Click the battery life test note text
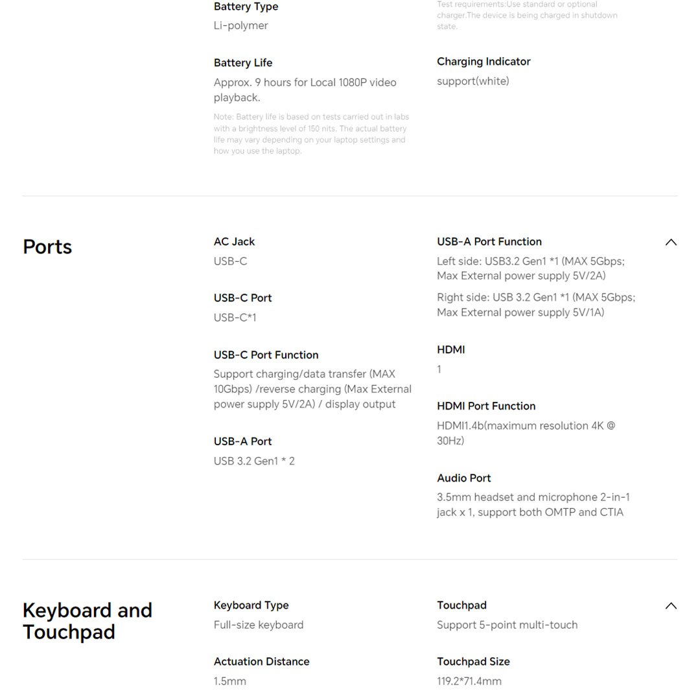Viewport: 700px width, 700px height. [311, 134]
